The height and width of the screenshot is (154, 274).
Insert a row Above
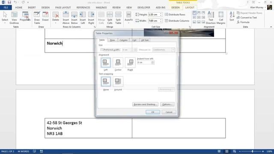(66, 18)
